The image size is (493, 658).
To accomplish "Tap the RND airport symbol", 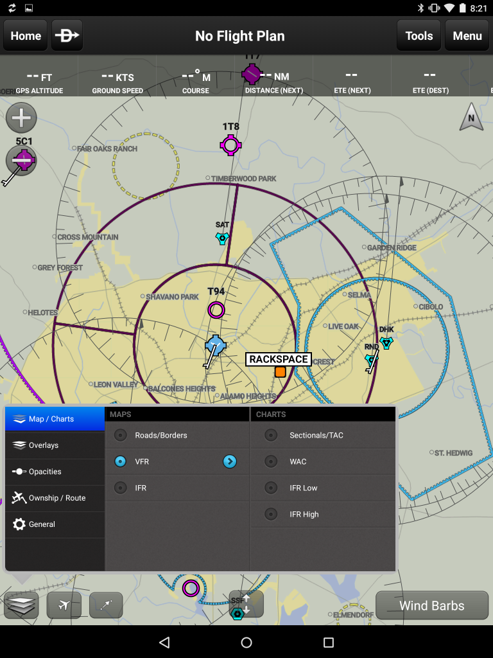I will click(371, 360).
